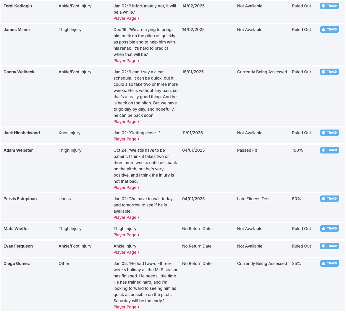Click the bell icon in Adam Webster's Track button
The width and height of the screenshot is (346, 312).
click(323, 150)
